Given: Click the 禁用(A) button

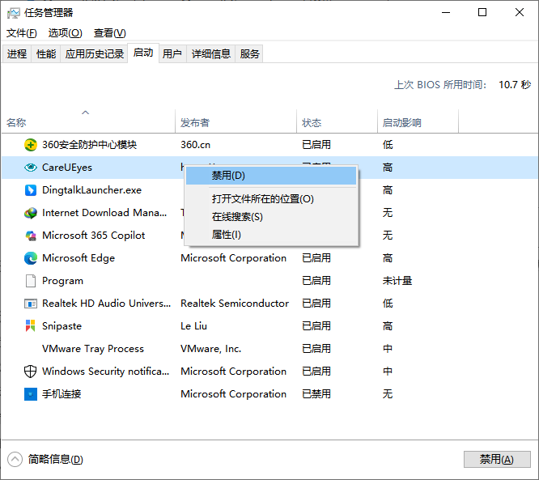Looking at the screenshot, I should 497,459.
